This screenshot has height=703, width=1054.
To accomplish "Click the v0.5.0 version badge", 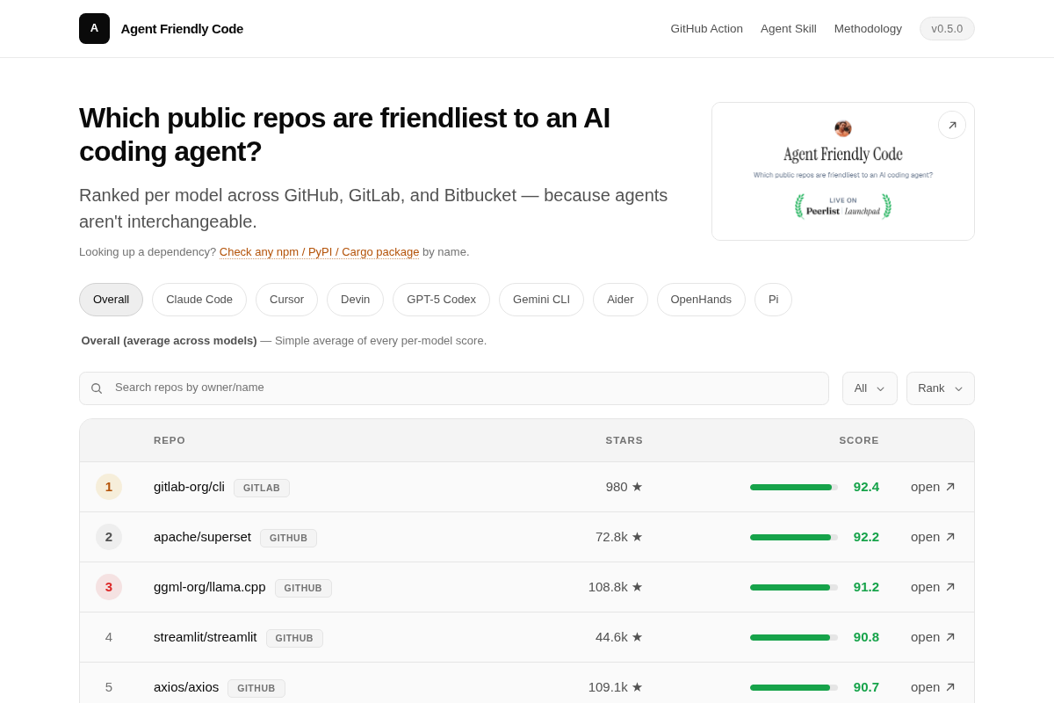I will point(947,29).
